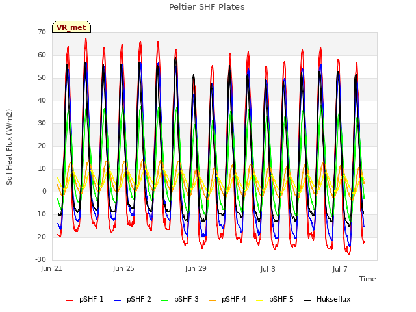
Task: Click the Jul 7 x-axis tick label
Action: pos(340,269)
